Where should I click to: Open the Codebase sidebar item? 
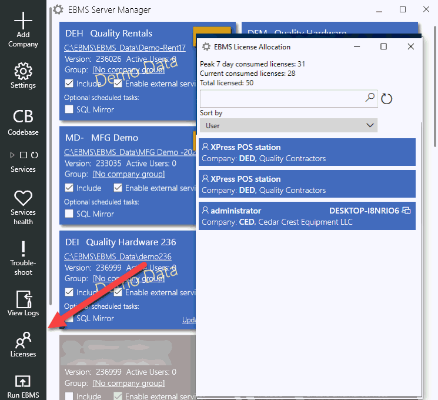[x=23, y=122]
